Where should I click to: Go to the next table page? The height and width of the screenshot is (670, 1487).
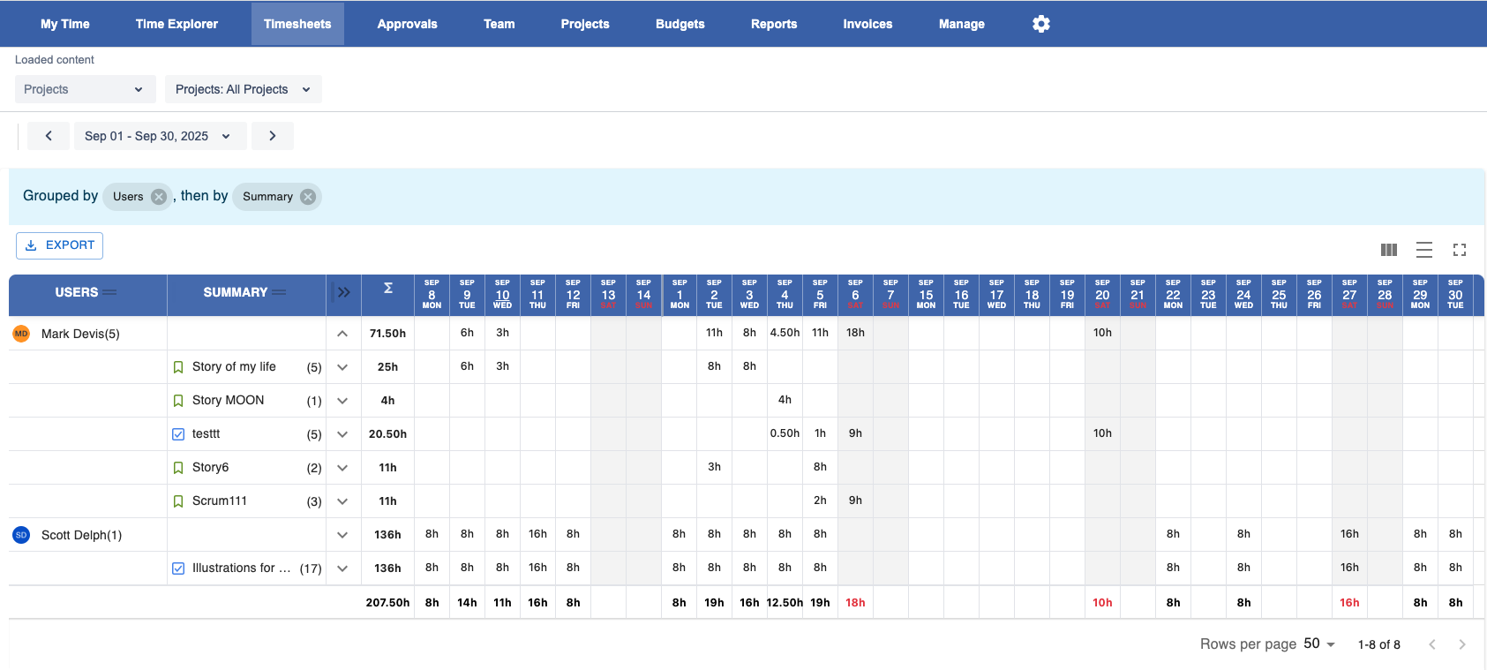click(x=1462, y=644)
